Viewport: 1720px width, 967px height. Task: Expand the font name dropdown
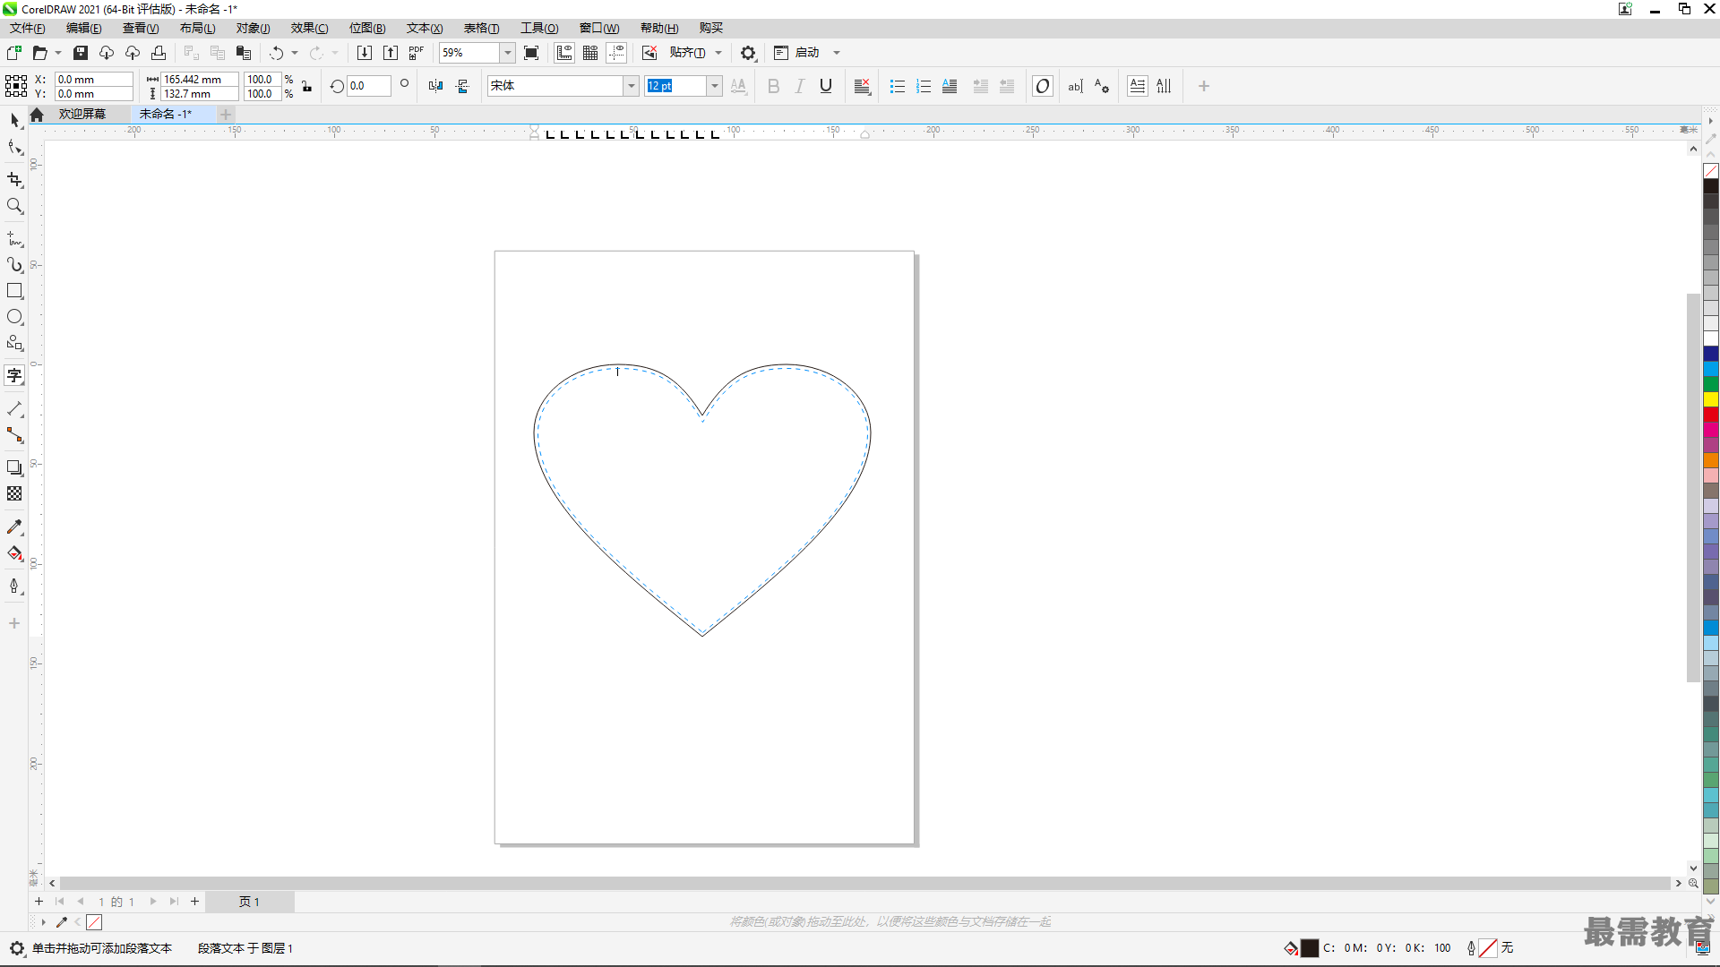point(631,86)
